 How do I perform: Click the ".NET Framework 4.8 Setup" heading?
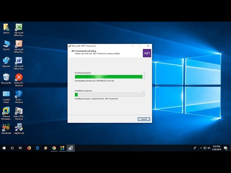click(84, 51)
